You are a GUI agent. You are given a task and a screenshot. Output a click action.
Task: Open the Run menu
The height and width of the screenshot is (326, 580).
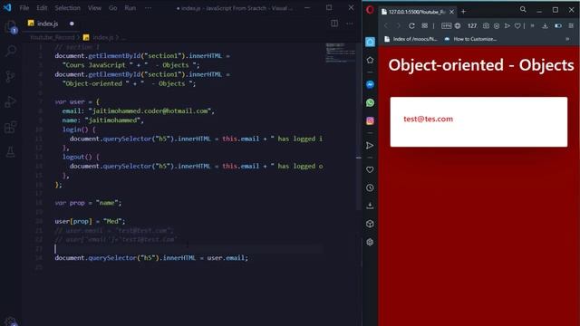[130, 8]
